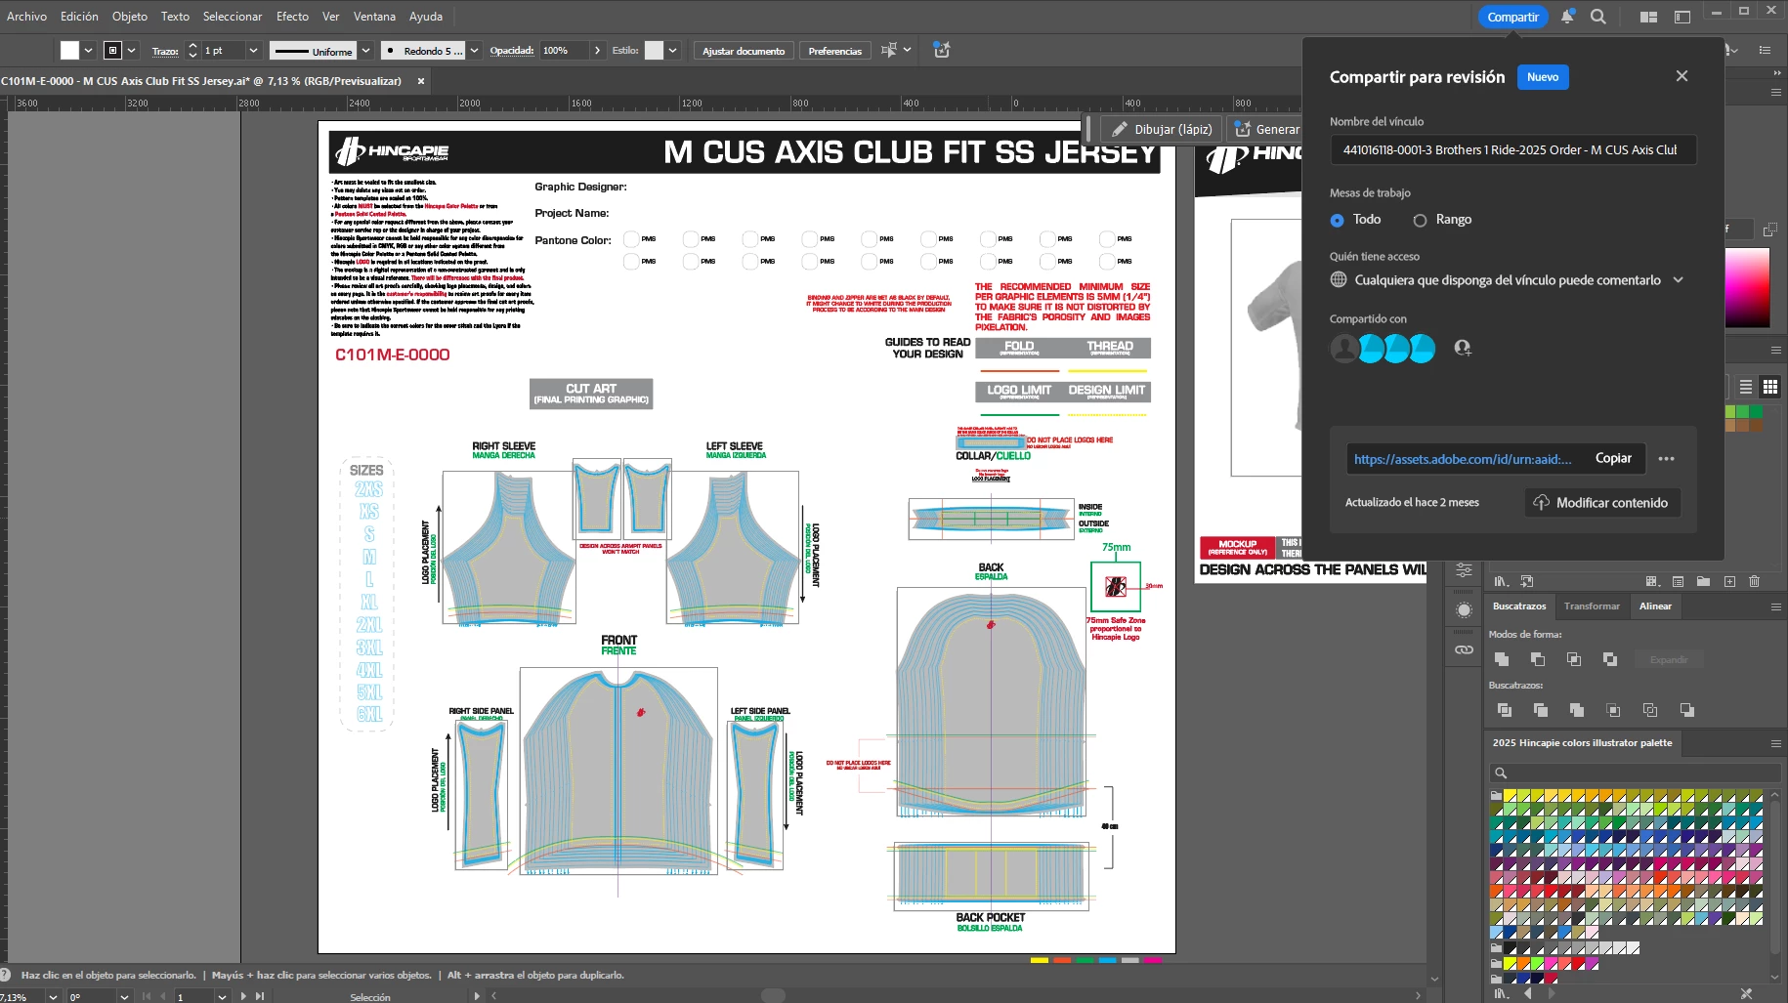Screen dimensions: 1788x1003
Task: Click Ajustar documento button
Action: (744, 51)
